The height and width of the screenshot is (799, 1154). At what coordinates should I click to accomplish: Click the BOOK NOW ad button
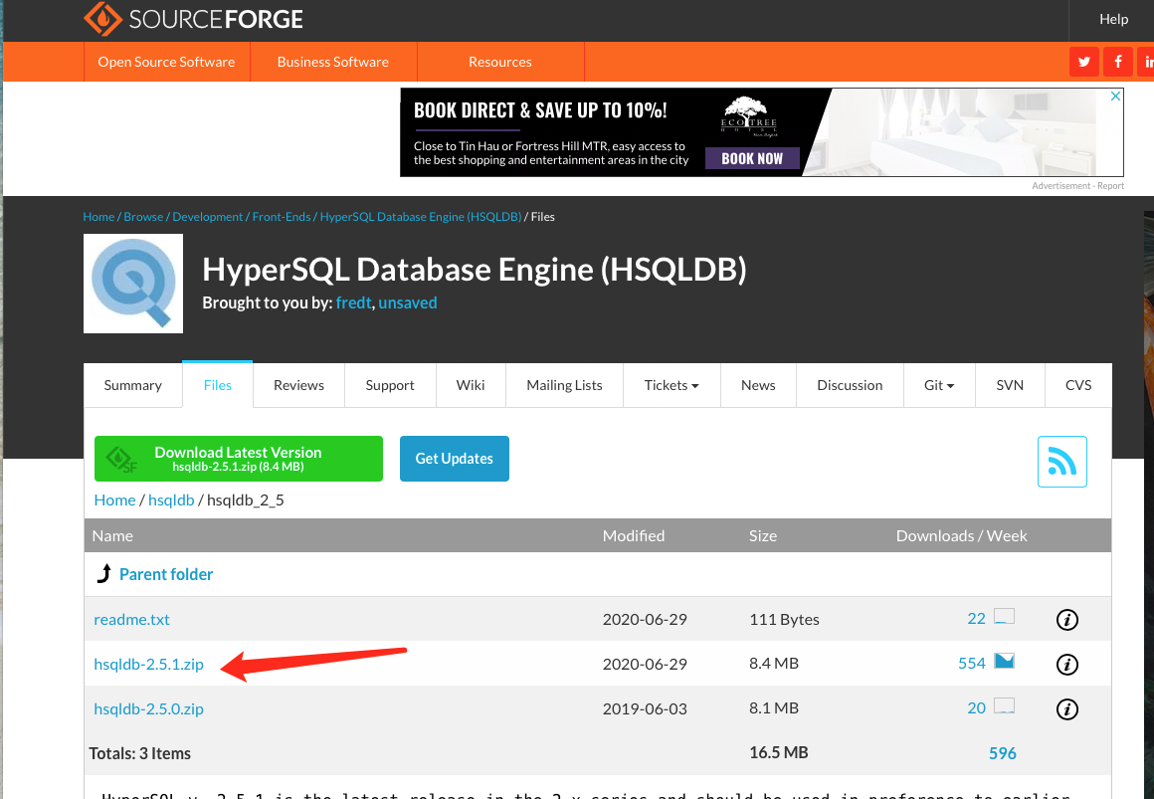(752, 158)
